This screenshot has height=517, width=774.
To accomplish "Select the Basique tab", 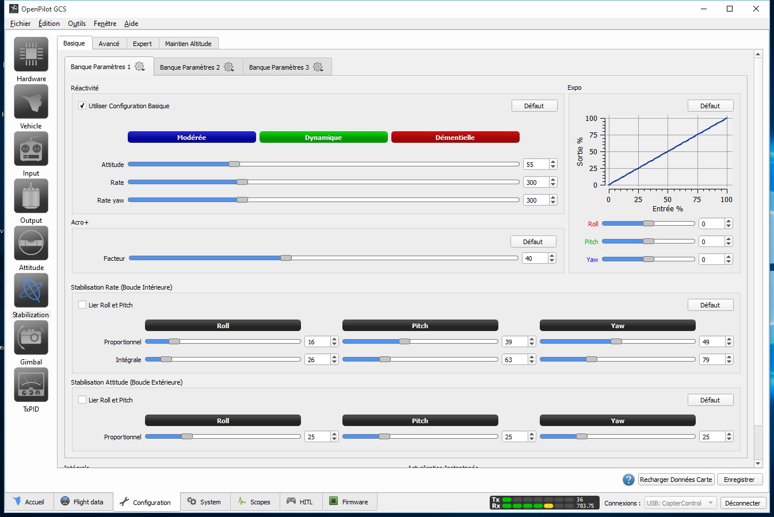I will pos(74,43).
